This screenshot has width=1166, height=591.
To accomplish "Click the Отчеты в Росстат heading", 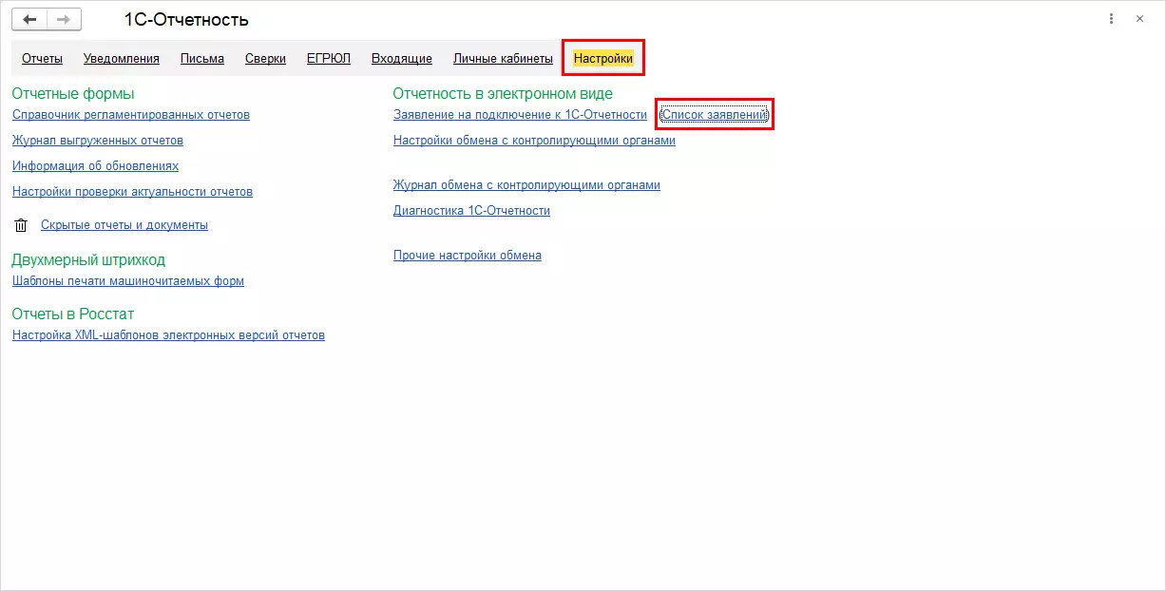I will tap(73, 314).
